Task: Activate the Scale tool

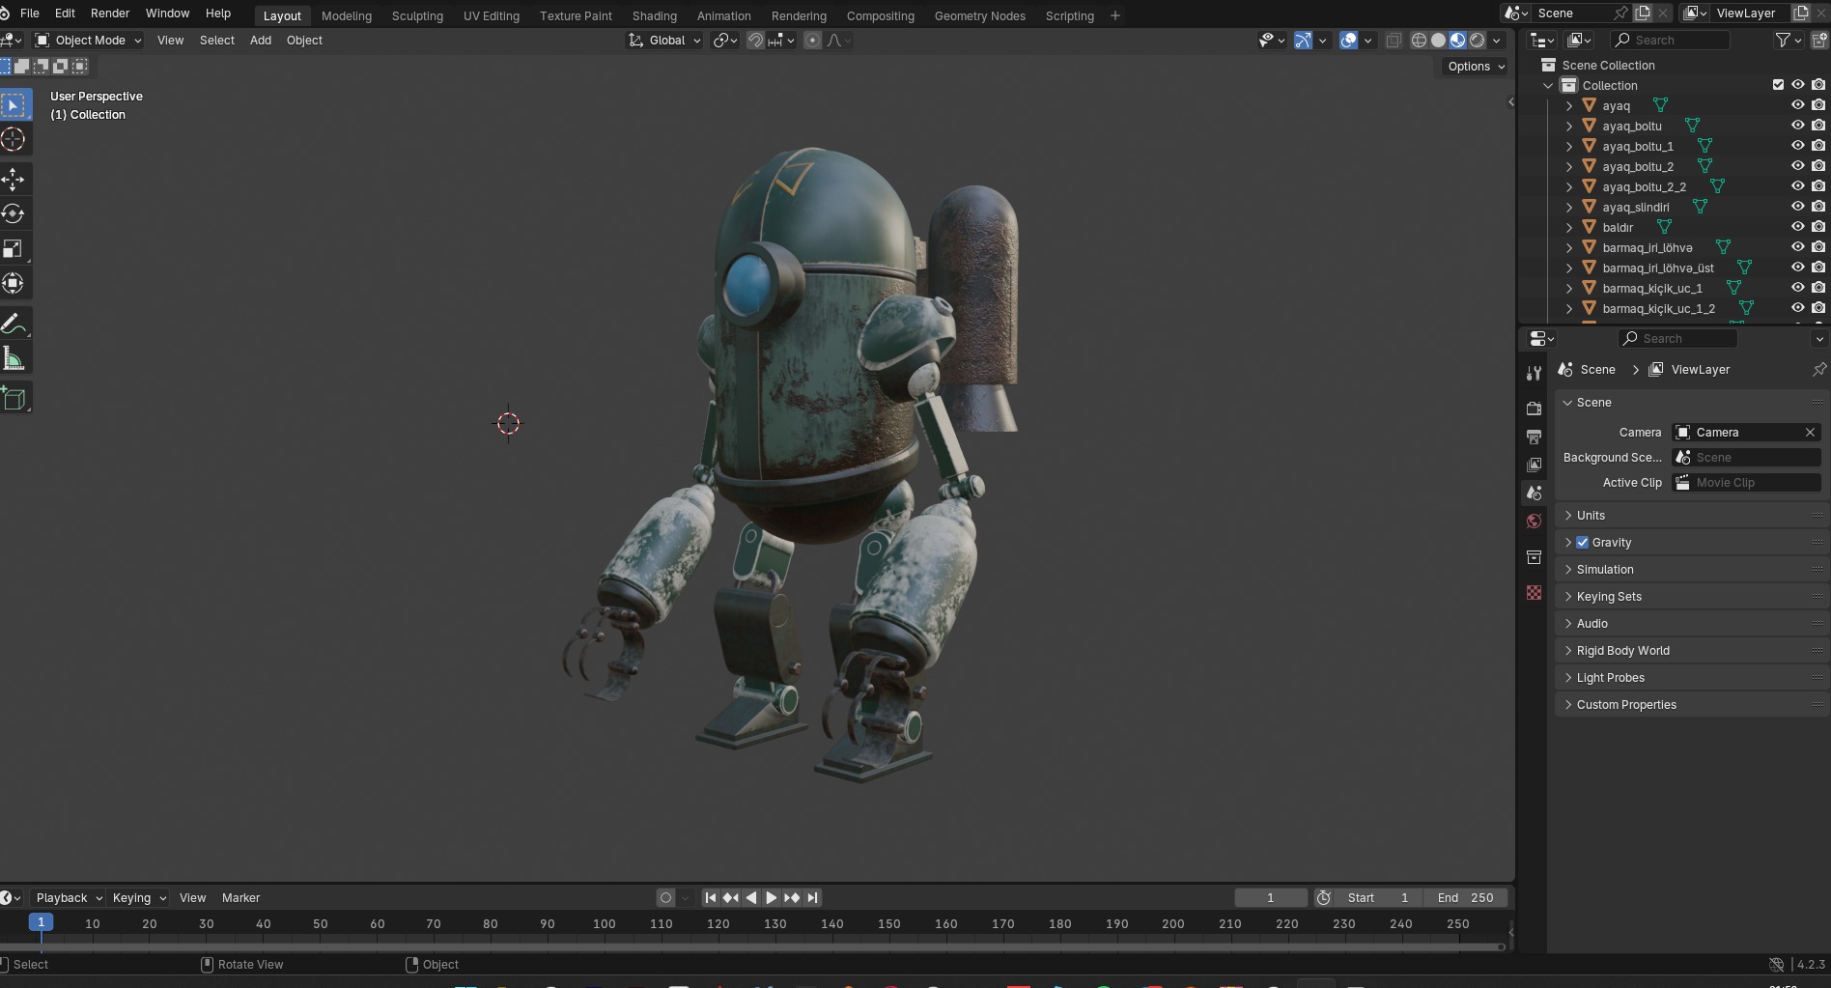Action: coord(14,248)
